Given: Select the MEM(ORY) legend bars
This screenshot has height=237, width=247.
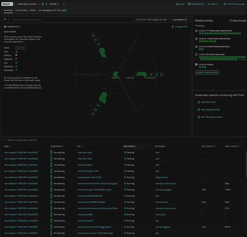Looking at the screenshot, I should [16, 67].
